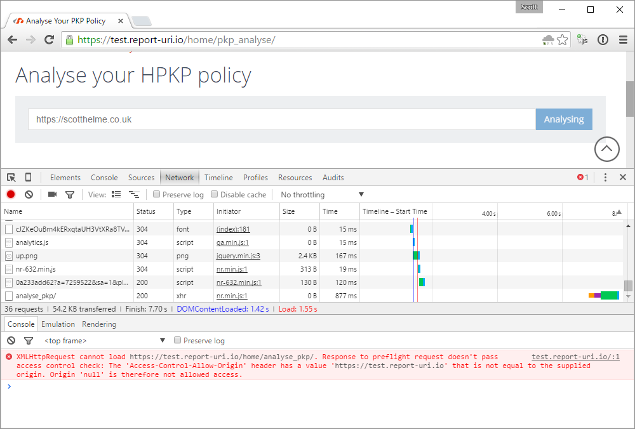Select the inspect element cursor icon
635x429 pixels.
click(10, 178)
